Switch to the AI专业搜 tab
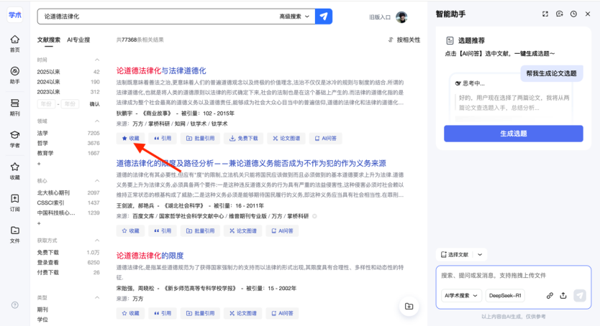 coord(78,39)
